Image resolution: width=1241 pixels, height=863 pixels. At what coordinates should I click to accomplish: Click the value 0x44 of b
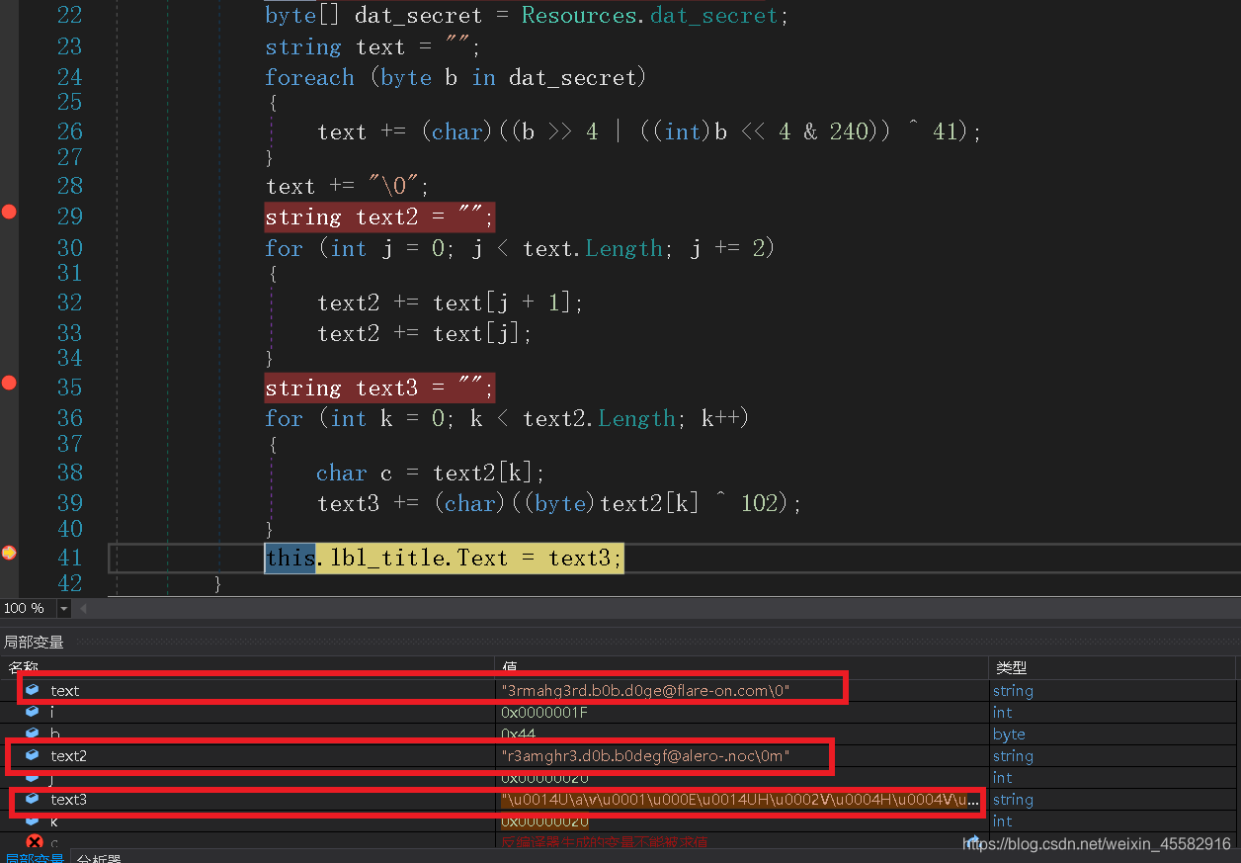[518, 734]
